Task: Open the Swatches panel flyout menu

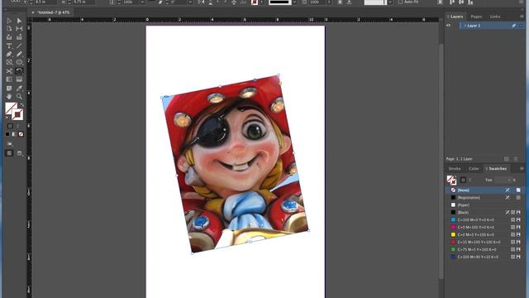Action: point(522,168)
